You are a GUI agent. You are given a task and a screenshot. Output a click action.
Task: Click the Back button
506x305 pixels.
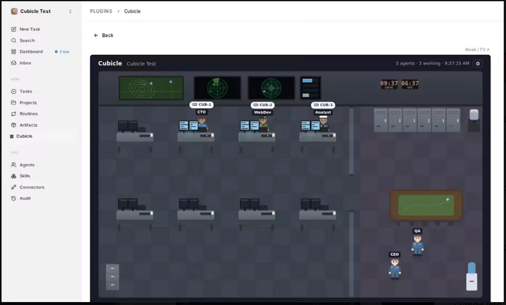(103, 35)
